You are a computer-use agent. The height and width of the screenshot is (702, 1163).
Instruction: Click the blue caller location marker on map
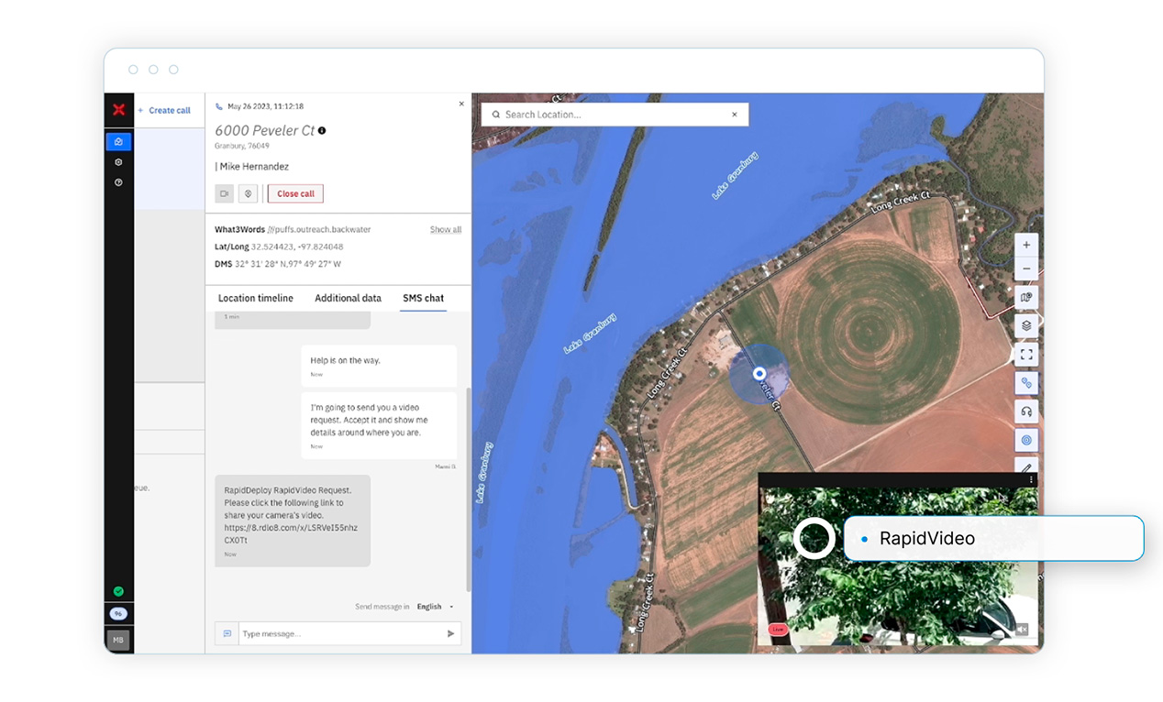coord(759,373)
